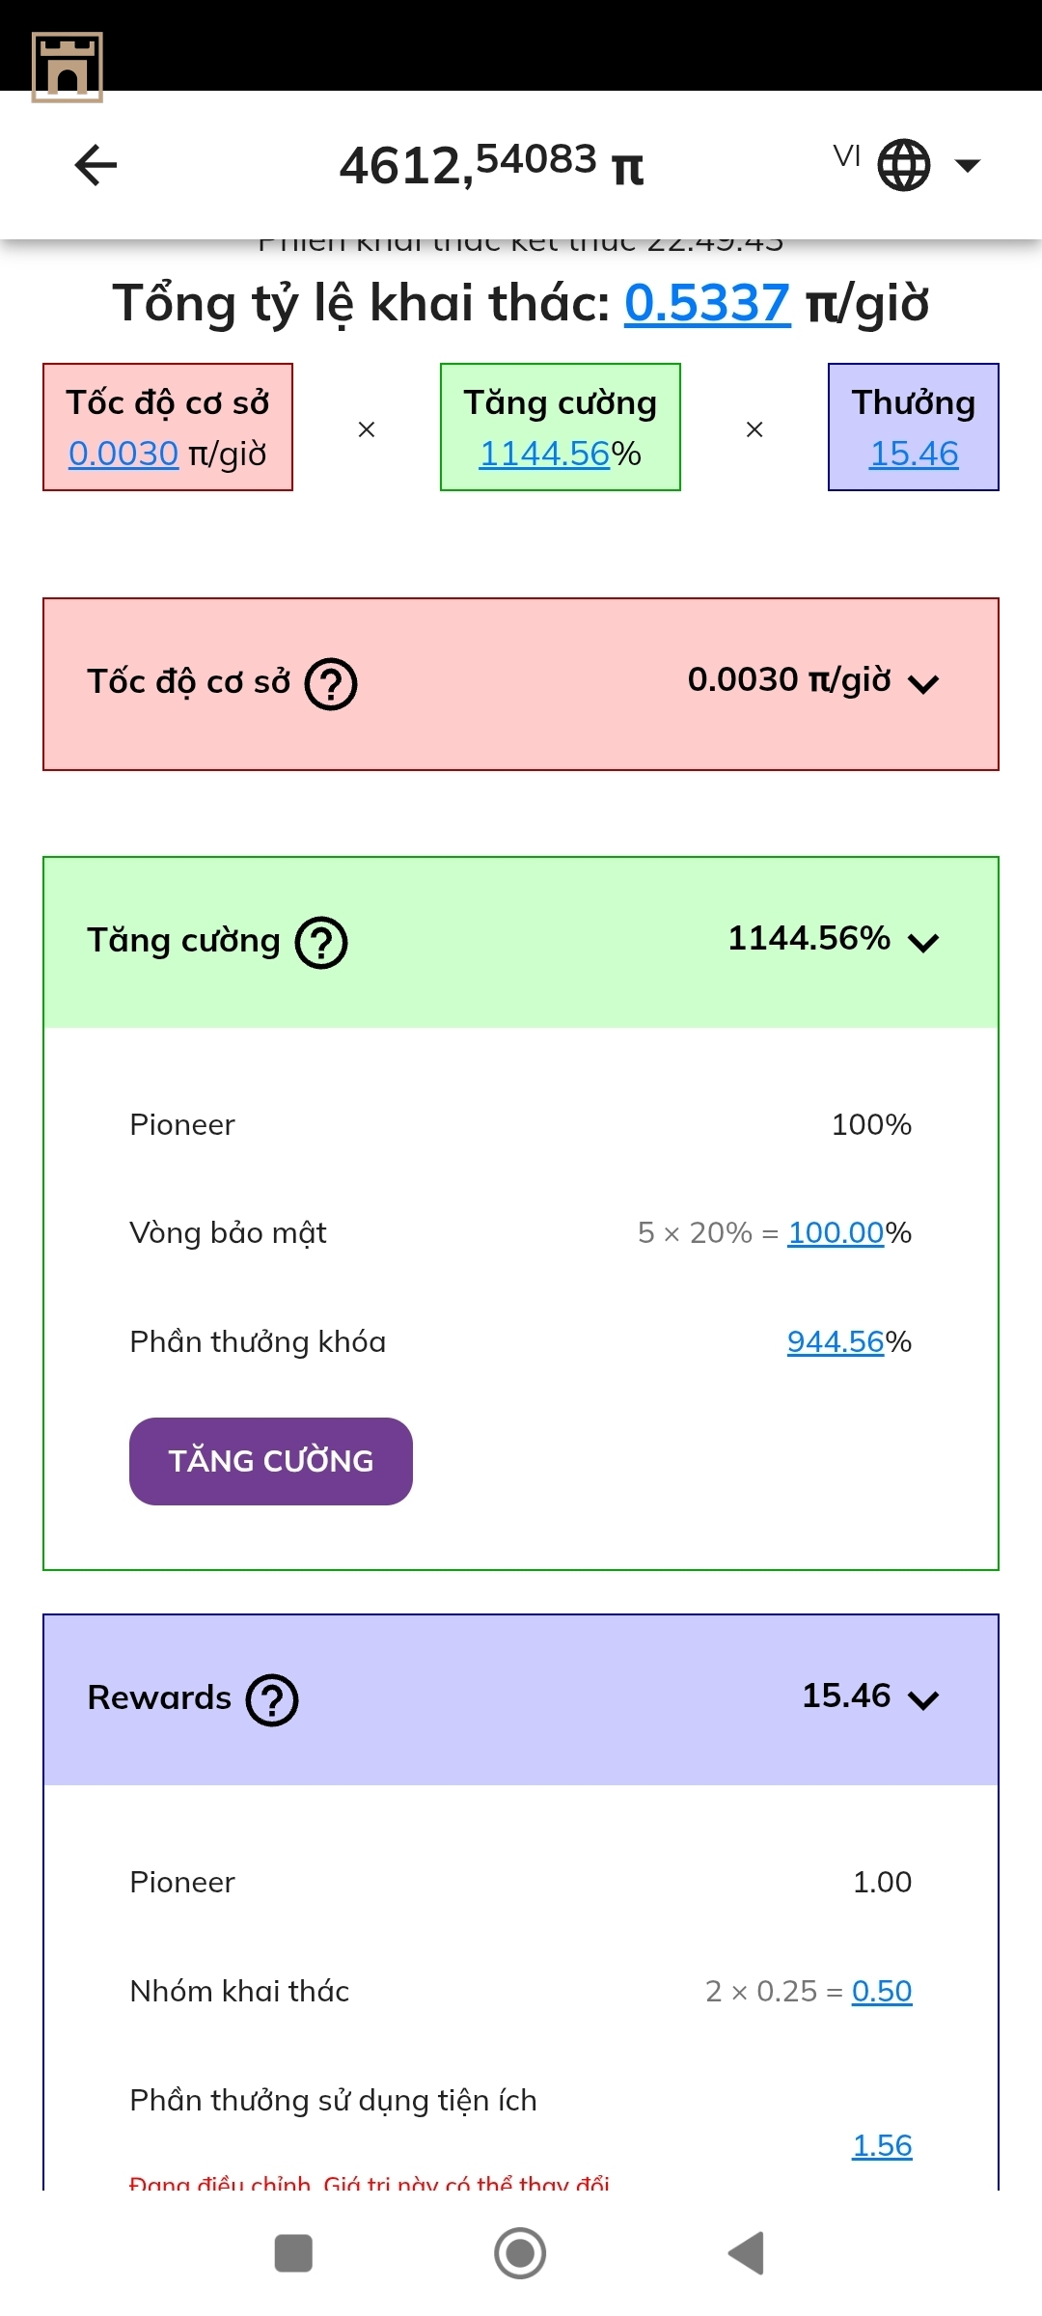Select the blue Thưởng 15.46 summary box
Screen dimensions: 1042x2316
[x=914, y=427]
